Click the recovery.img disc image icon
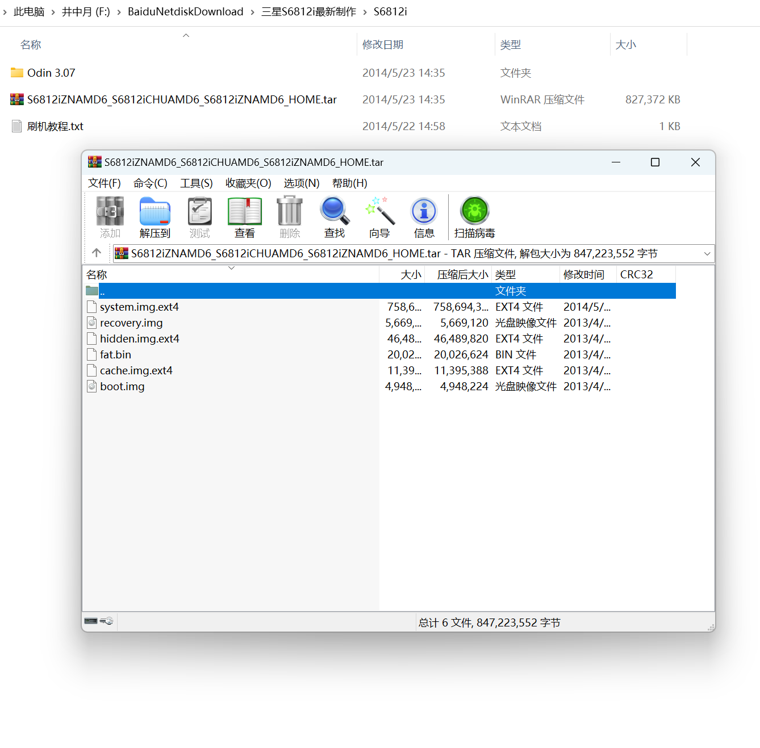 tap(92, 323)
